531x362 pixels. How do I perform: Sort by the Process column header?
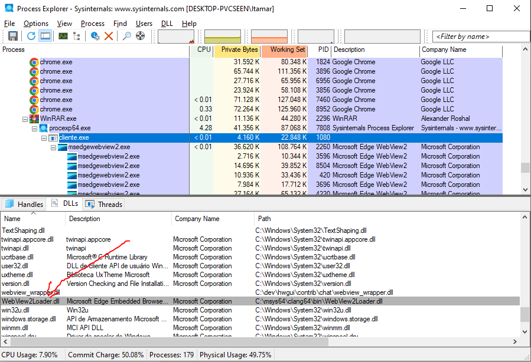click(95, 50)
